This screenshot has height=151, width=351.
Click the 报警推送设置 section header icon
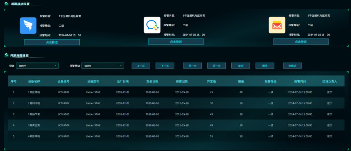(6, 3)
